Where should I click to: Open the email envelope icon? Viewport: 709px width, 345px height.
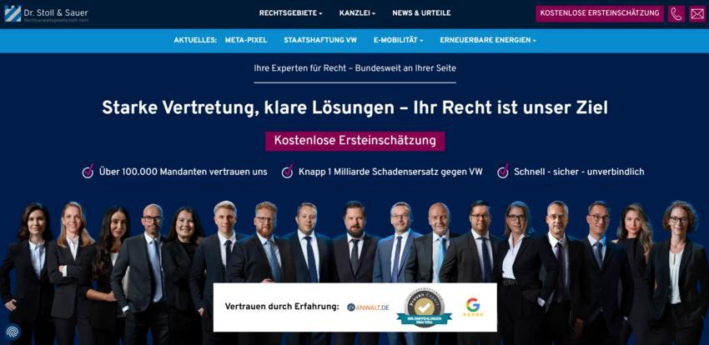696,13
